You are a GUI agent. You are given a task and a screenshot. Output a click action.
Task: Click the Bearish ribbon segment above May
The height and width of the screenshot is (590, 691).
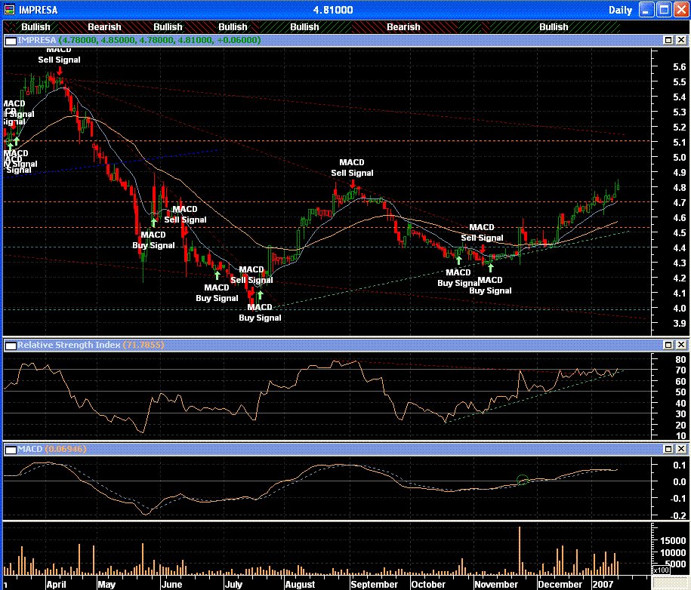104,27
